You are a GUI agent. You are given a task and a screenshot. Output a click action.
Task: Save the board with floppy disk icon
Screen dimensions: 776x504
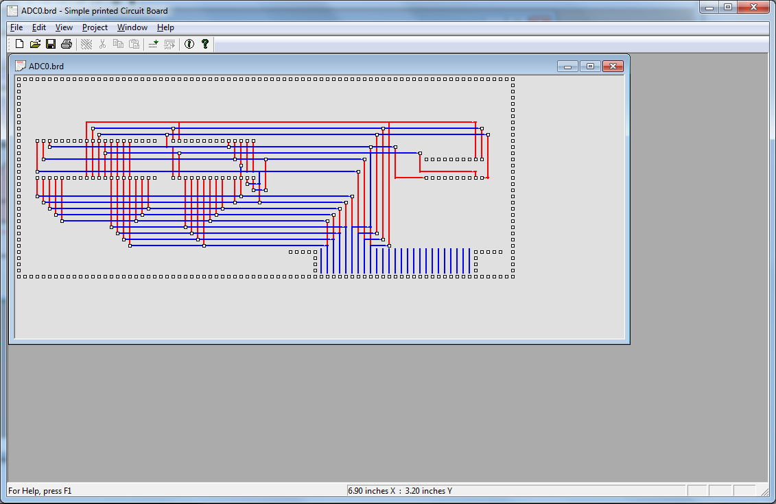(51, 44)
